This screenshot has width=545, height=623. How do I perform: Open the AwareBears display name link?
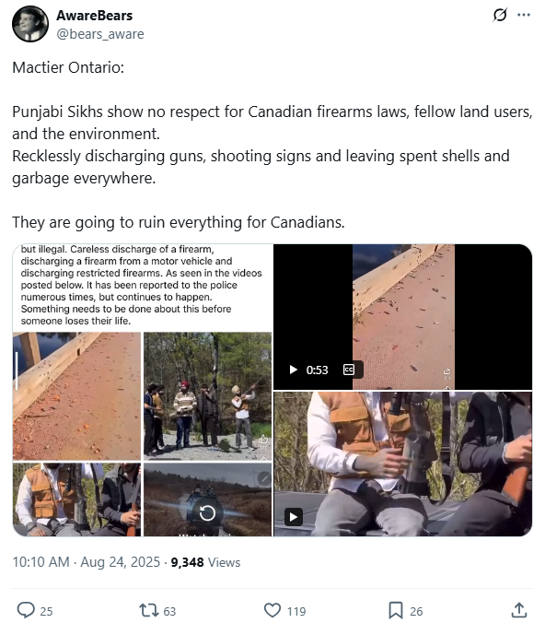[95, 16]
